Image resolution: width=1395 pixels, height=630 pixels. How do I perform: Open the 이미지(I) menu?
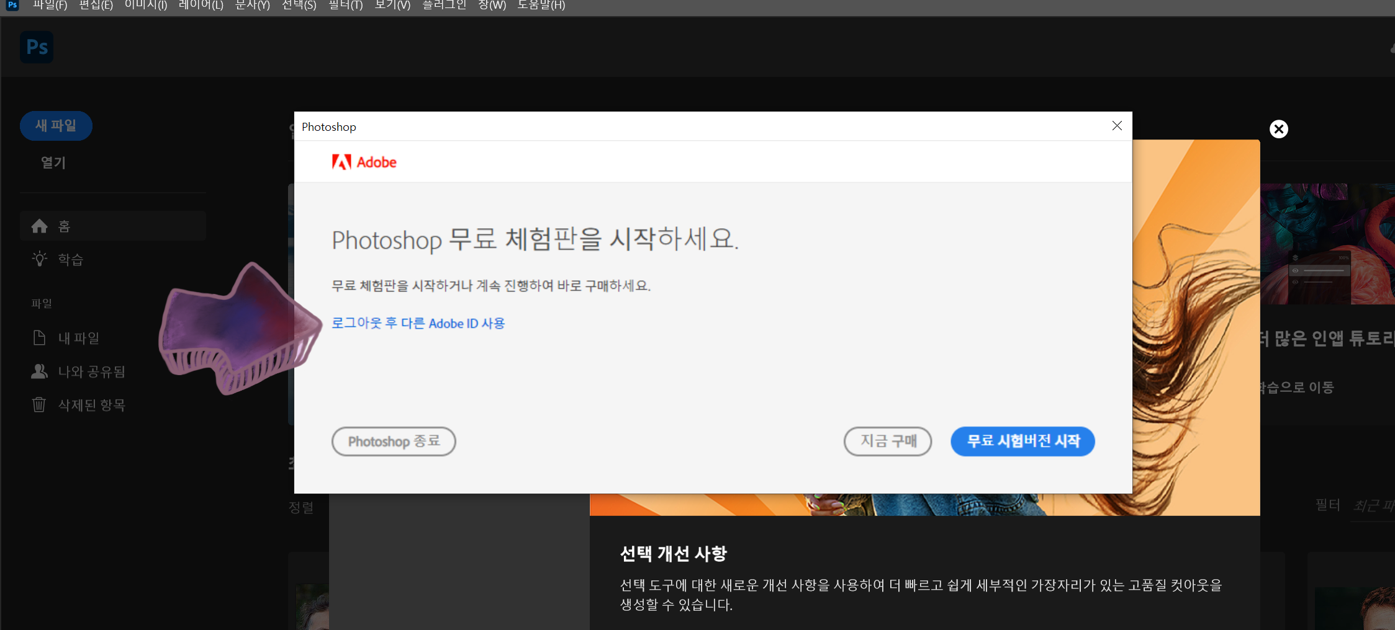pos(146,6)
